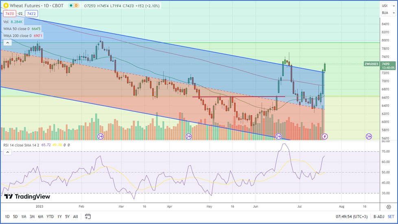Click the 743'2 buy price button

(31, 14)
